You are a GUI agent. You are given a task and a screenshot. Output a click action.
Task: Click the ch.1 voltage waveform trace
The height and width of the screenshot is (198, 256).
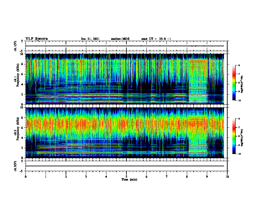click(x=125, y=46)
